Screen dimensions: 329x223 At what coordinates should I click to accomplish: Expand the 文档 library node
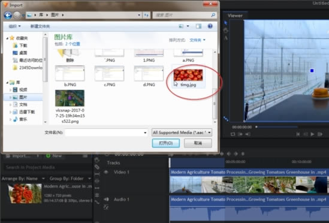click(10, 104)
